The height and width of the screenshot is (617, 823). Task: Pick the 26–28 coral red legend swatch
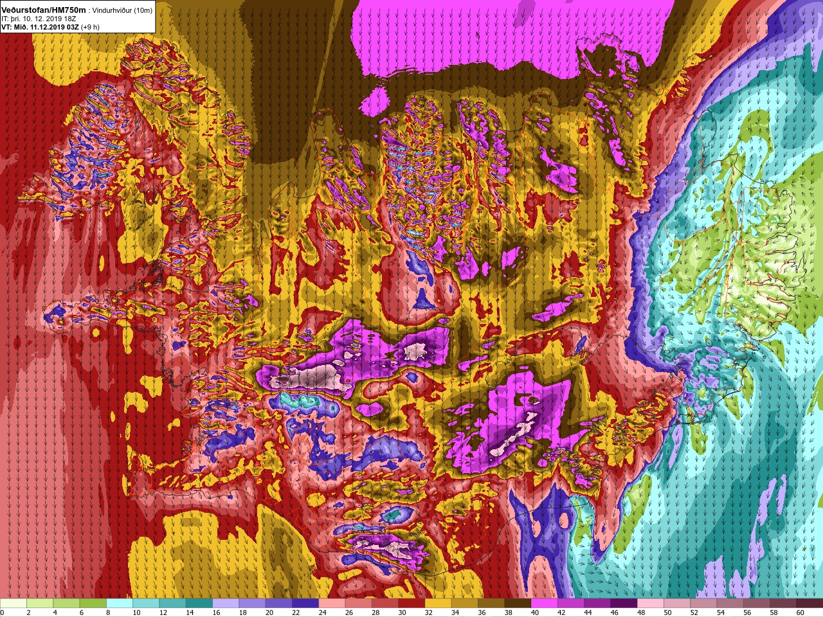[x=359, y=604]
